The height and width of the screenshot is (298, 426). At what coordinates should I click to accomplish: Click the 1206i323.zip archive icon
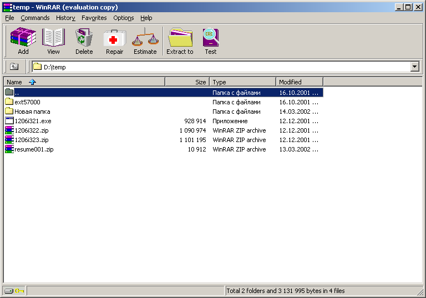[x=9, y=140]
